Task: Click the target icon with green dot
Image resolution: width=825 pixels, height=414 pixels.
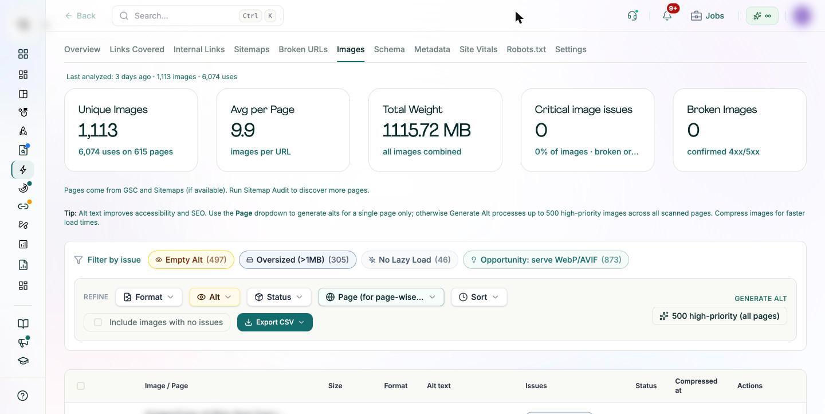Action: click(23, 188)
